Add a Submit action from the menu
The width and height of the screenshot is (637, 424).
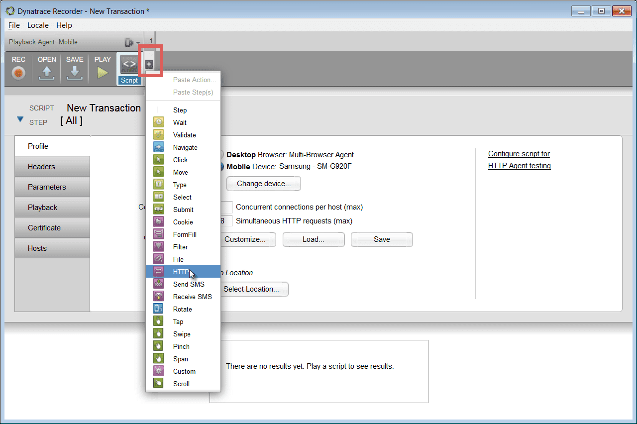pyautogui.click(x=183, y=210)
